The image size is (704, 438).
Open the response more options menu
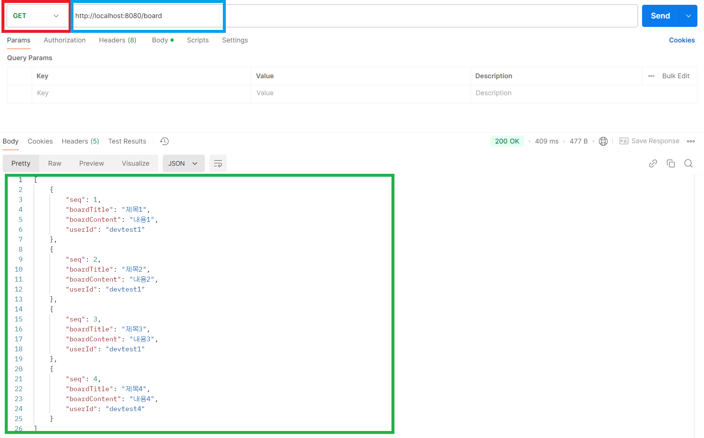(691, 141)
